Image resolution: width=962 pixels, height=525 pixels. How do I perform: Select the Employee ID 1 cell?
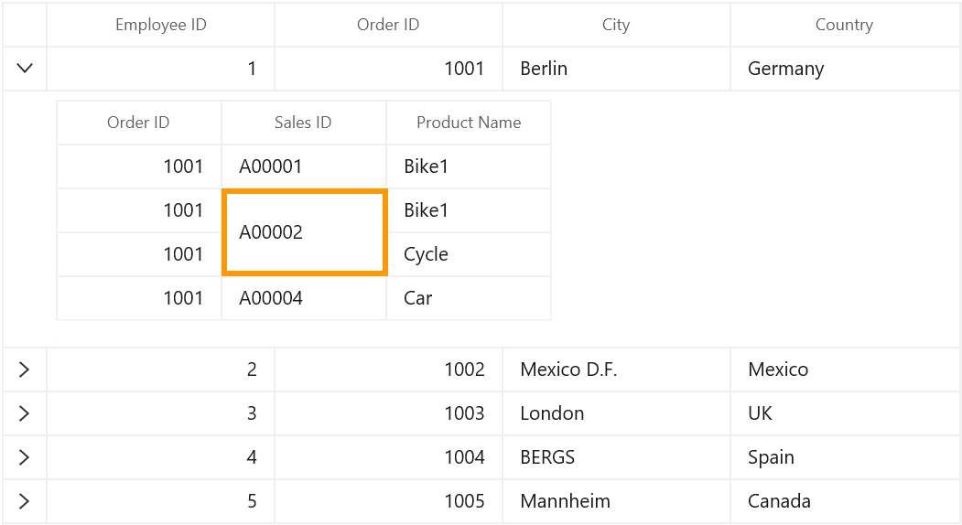[161, 68]
